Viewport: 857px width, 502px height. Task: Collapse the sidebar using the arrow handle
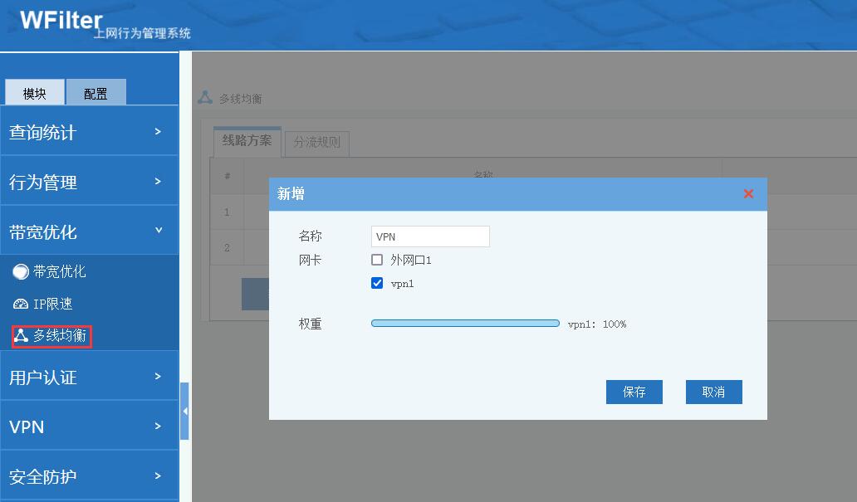[184, 411]
